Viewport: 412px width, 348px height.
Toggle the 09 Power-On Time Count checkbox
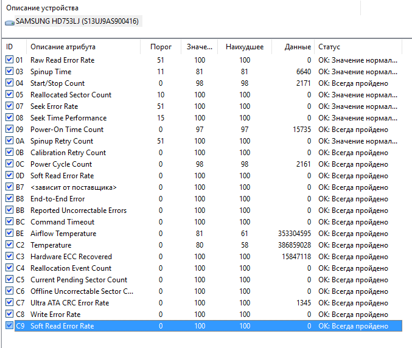pos(9,129)
